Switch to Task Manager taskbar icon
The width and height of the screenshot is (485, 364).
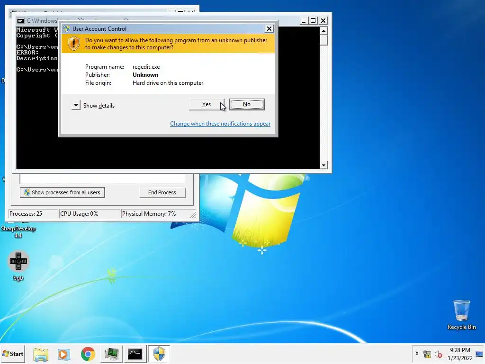(x=111, y=354)
